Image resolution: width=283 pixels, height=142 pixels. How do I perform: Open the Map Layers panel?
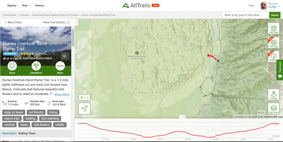[x=274, y=109]
